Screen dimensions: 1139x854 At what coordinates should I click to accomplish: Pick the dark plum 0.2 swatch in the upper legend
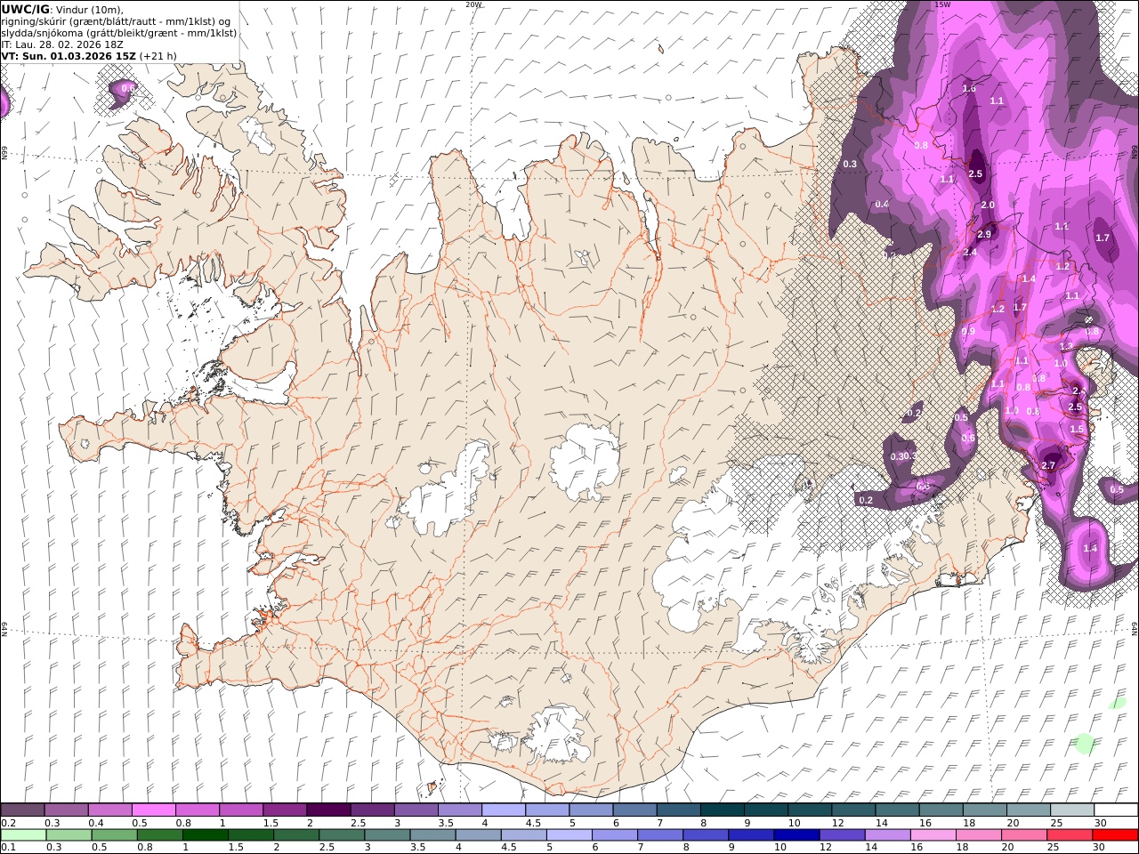[22, 810]
